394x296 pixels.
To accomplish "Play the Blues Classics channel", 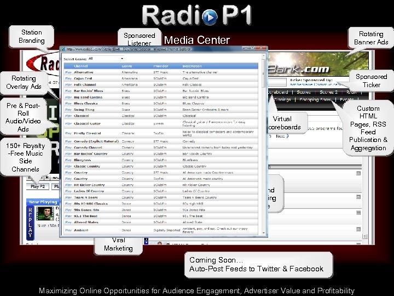I will click(68, 104).
